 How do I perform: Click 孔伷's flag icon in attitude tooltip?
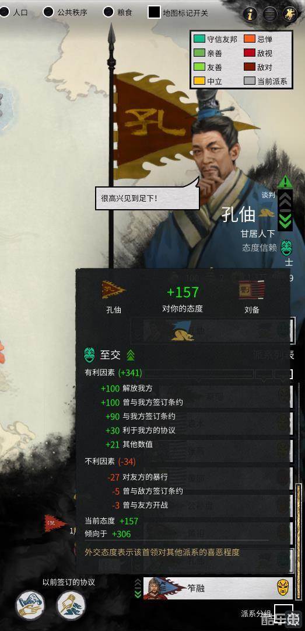(113, 290)
